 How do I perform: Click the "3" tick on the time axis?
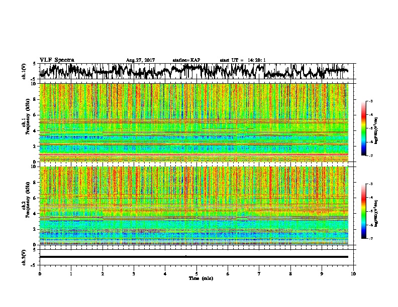[x=134, y=274]
